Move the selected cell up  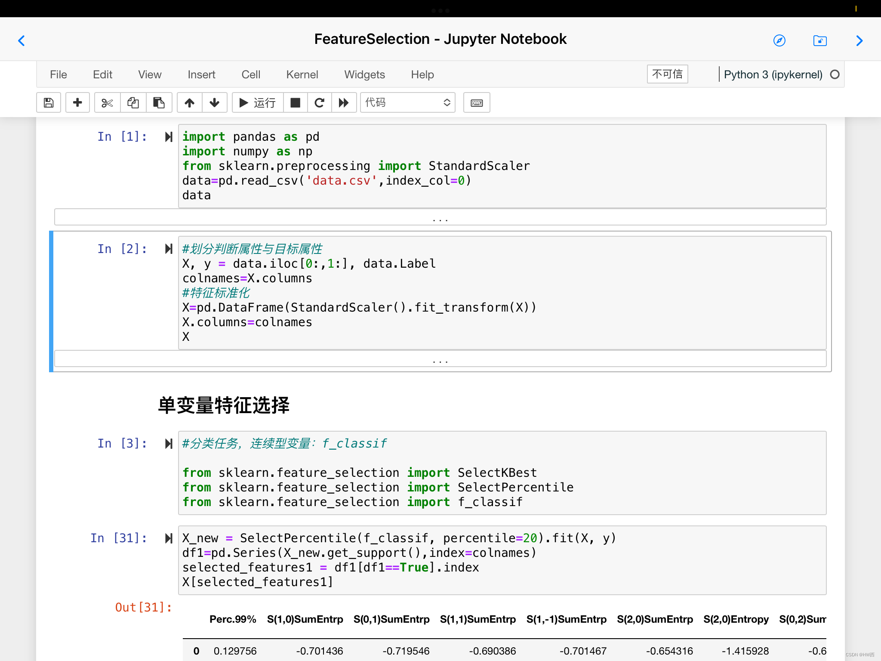click(189, 103)
